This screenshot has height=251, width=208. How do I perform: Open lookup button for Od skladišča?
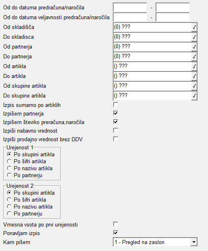click(x=194, y=27)
